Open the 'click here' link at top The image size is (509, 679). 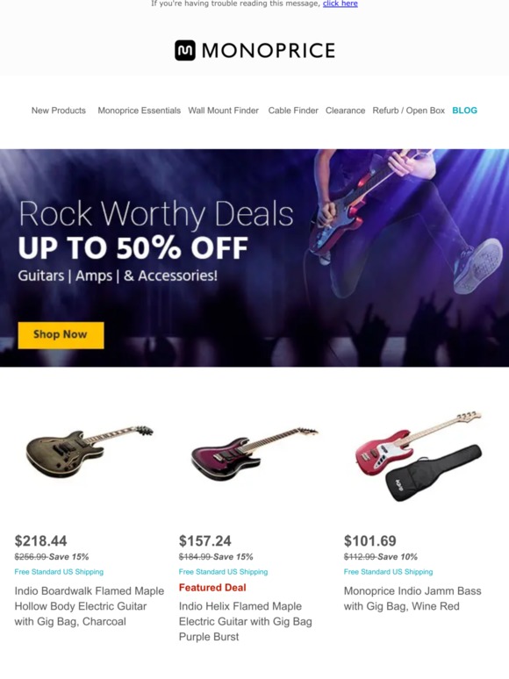(340, 4)
